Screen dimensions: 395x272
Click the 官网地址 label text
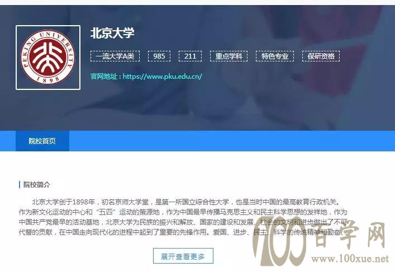[x=104, y=77]
